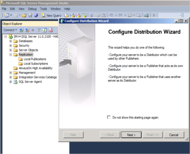Expand the Databases folder
The width and height of the screenshot is (190, 154).
click(11, 41)
